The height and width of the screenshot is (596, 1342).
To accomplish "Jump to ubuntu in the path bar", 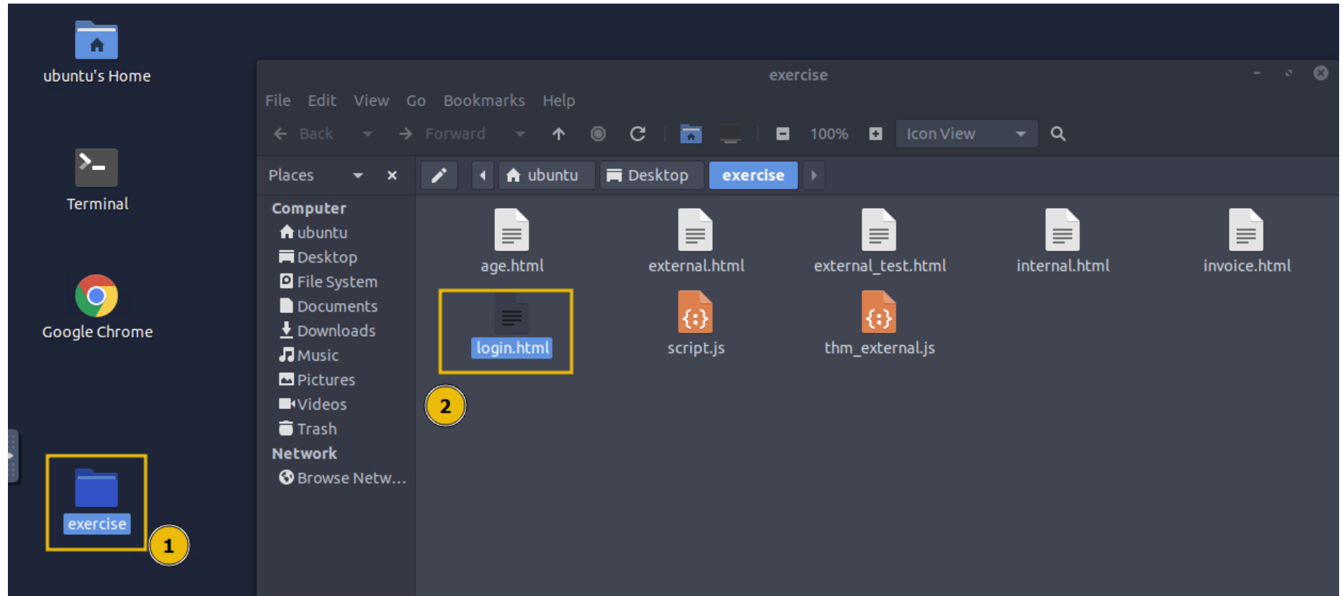I will coord(546,176).
